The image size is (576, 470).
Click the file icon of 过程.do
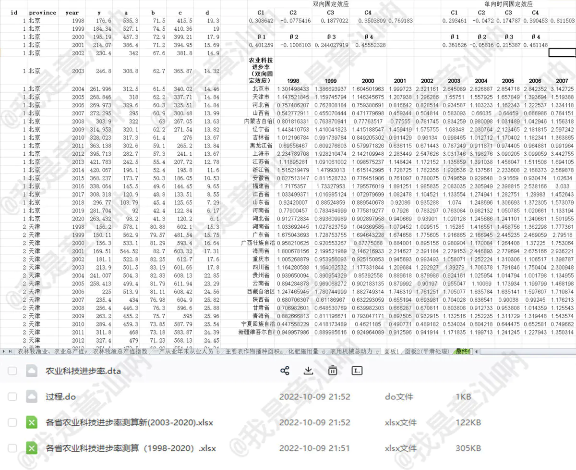point(32,397)
